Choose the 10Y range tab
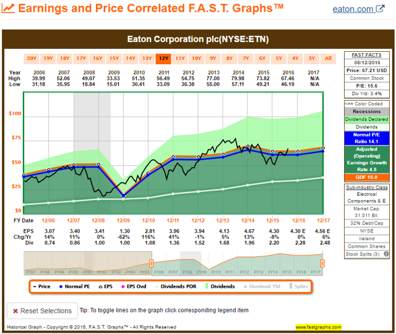The height and width of the screenshot is (334, 396). pyautogui.click(x=197, y=59)
